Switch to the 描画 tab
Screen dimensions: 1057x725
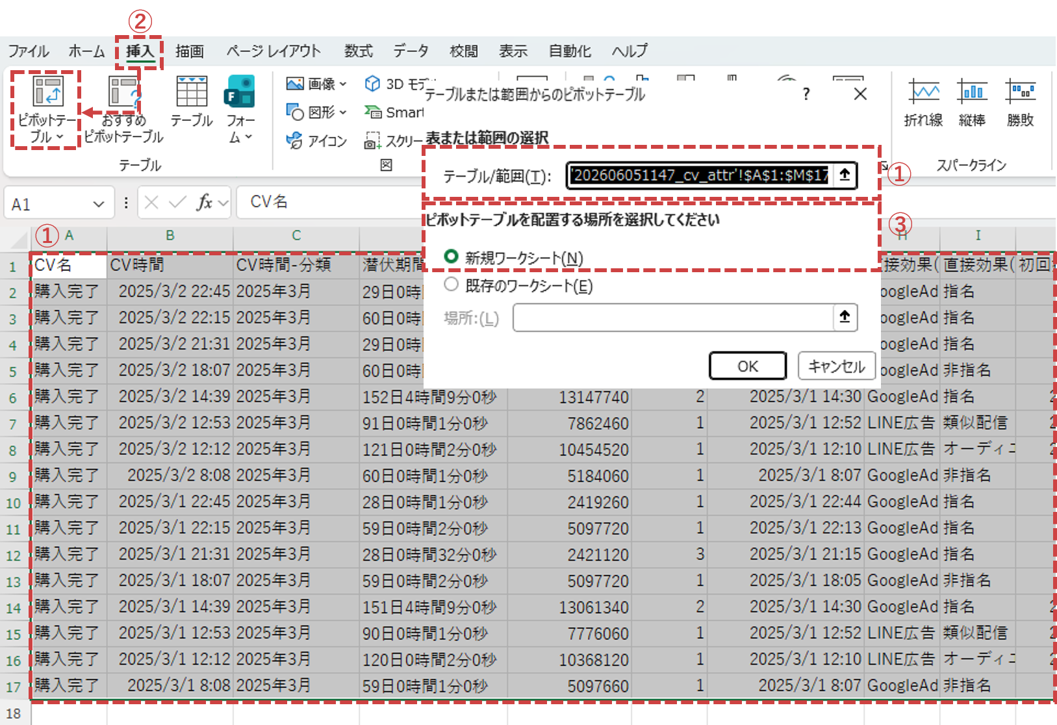[190, 51]
